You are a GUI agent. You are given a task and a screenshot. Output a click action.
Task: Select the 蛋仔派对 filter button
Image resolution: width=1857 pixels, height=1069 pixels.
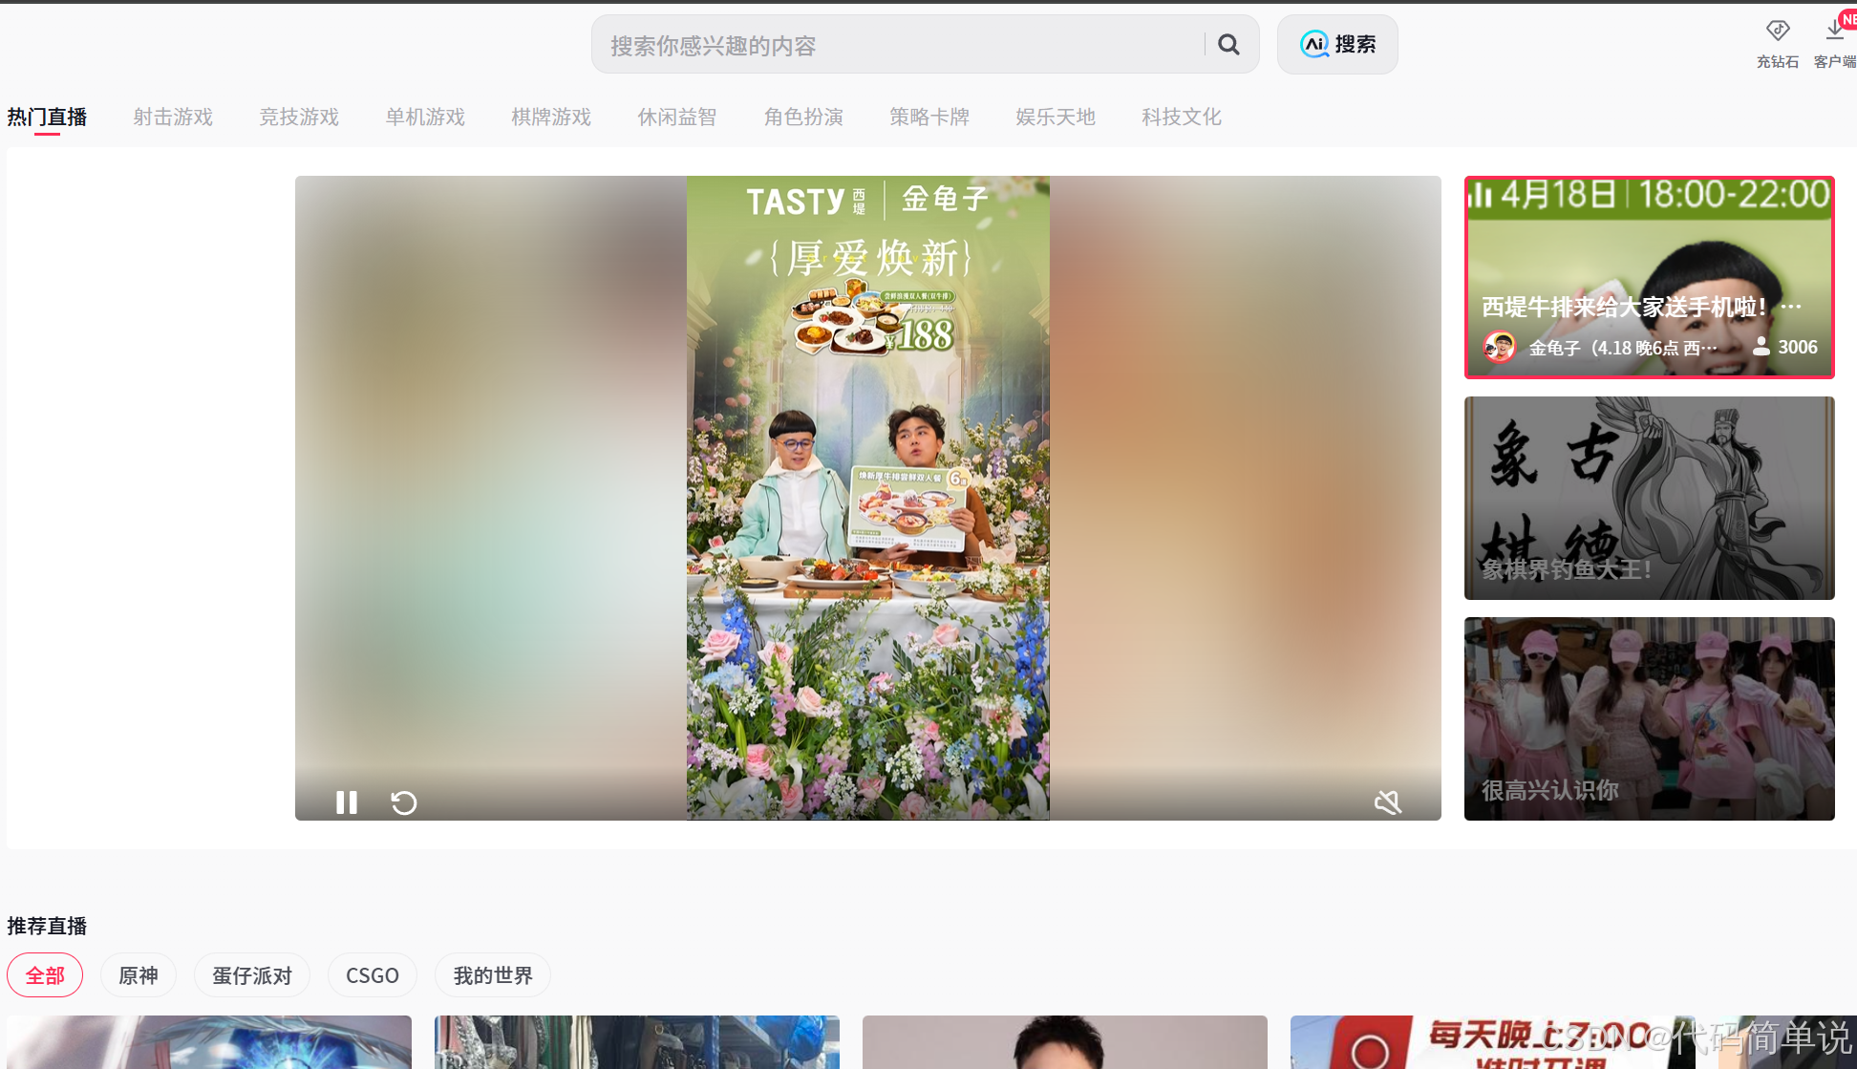[x=252, y=975]
